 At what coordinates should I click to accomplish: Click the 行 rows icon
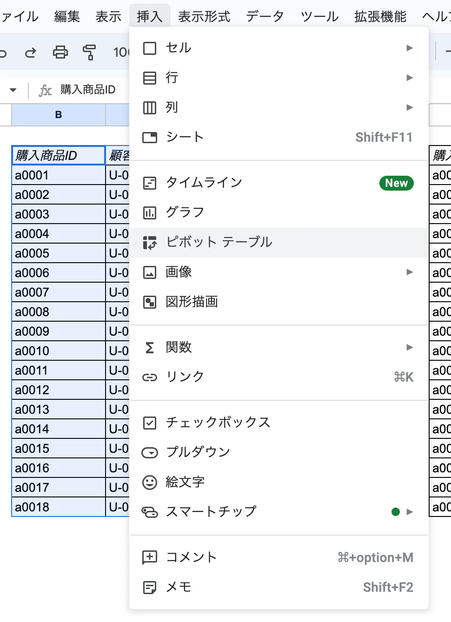point(150,78)
